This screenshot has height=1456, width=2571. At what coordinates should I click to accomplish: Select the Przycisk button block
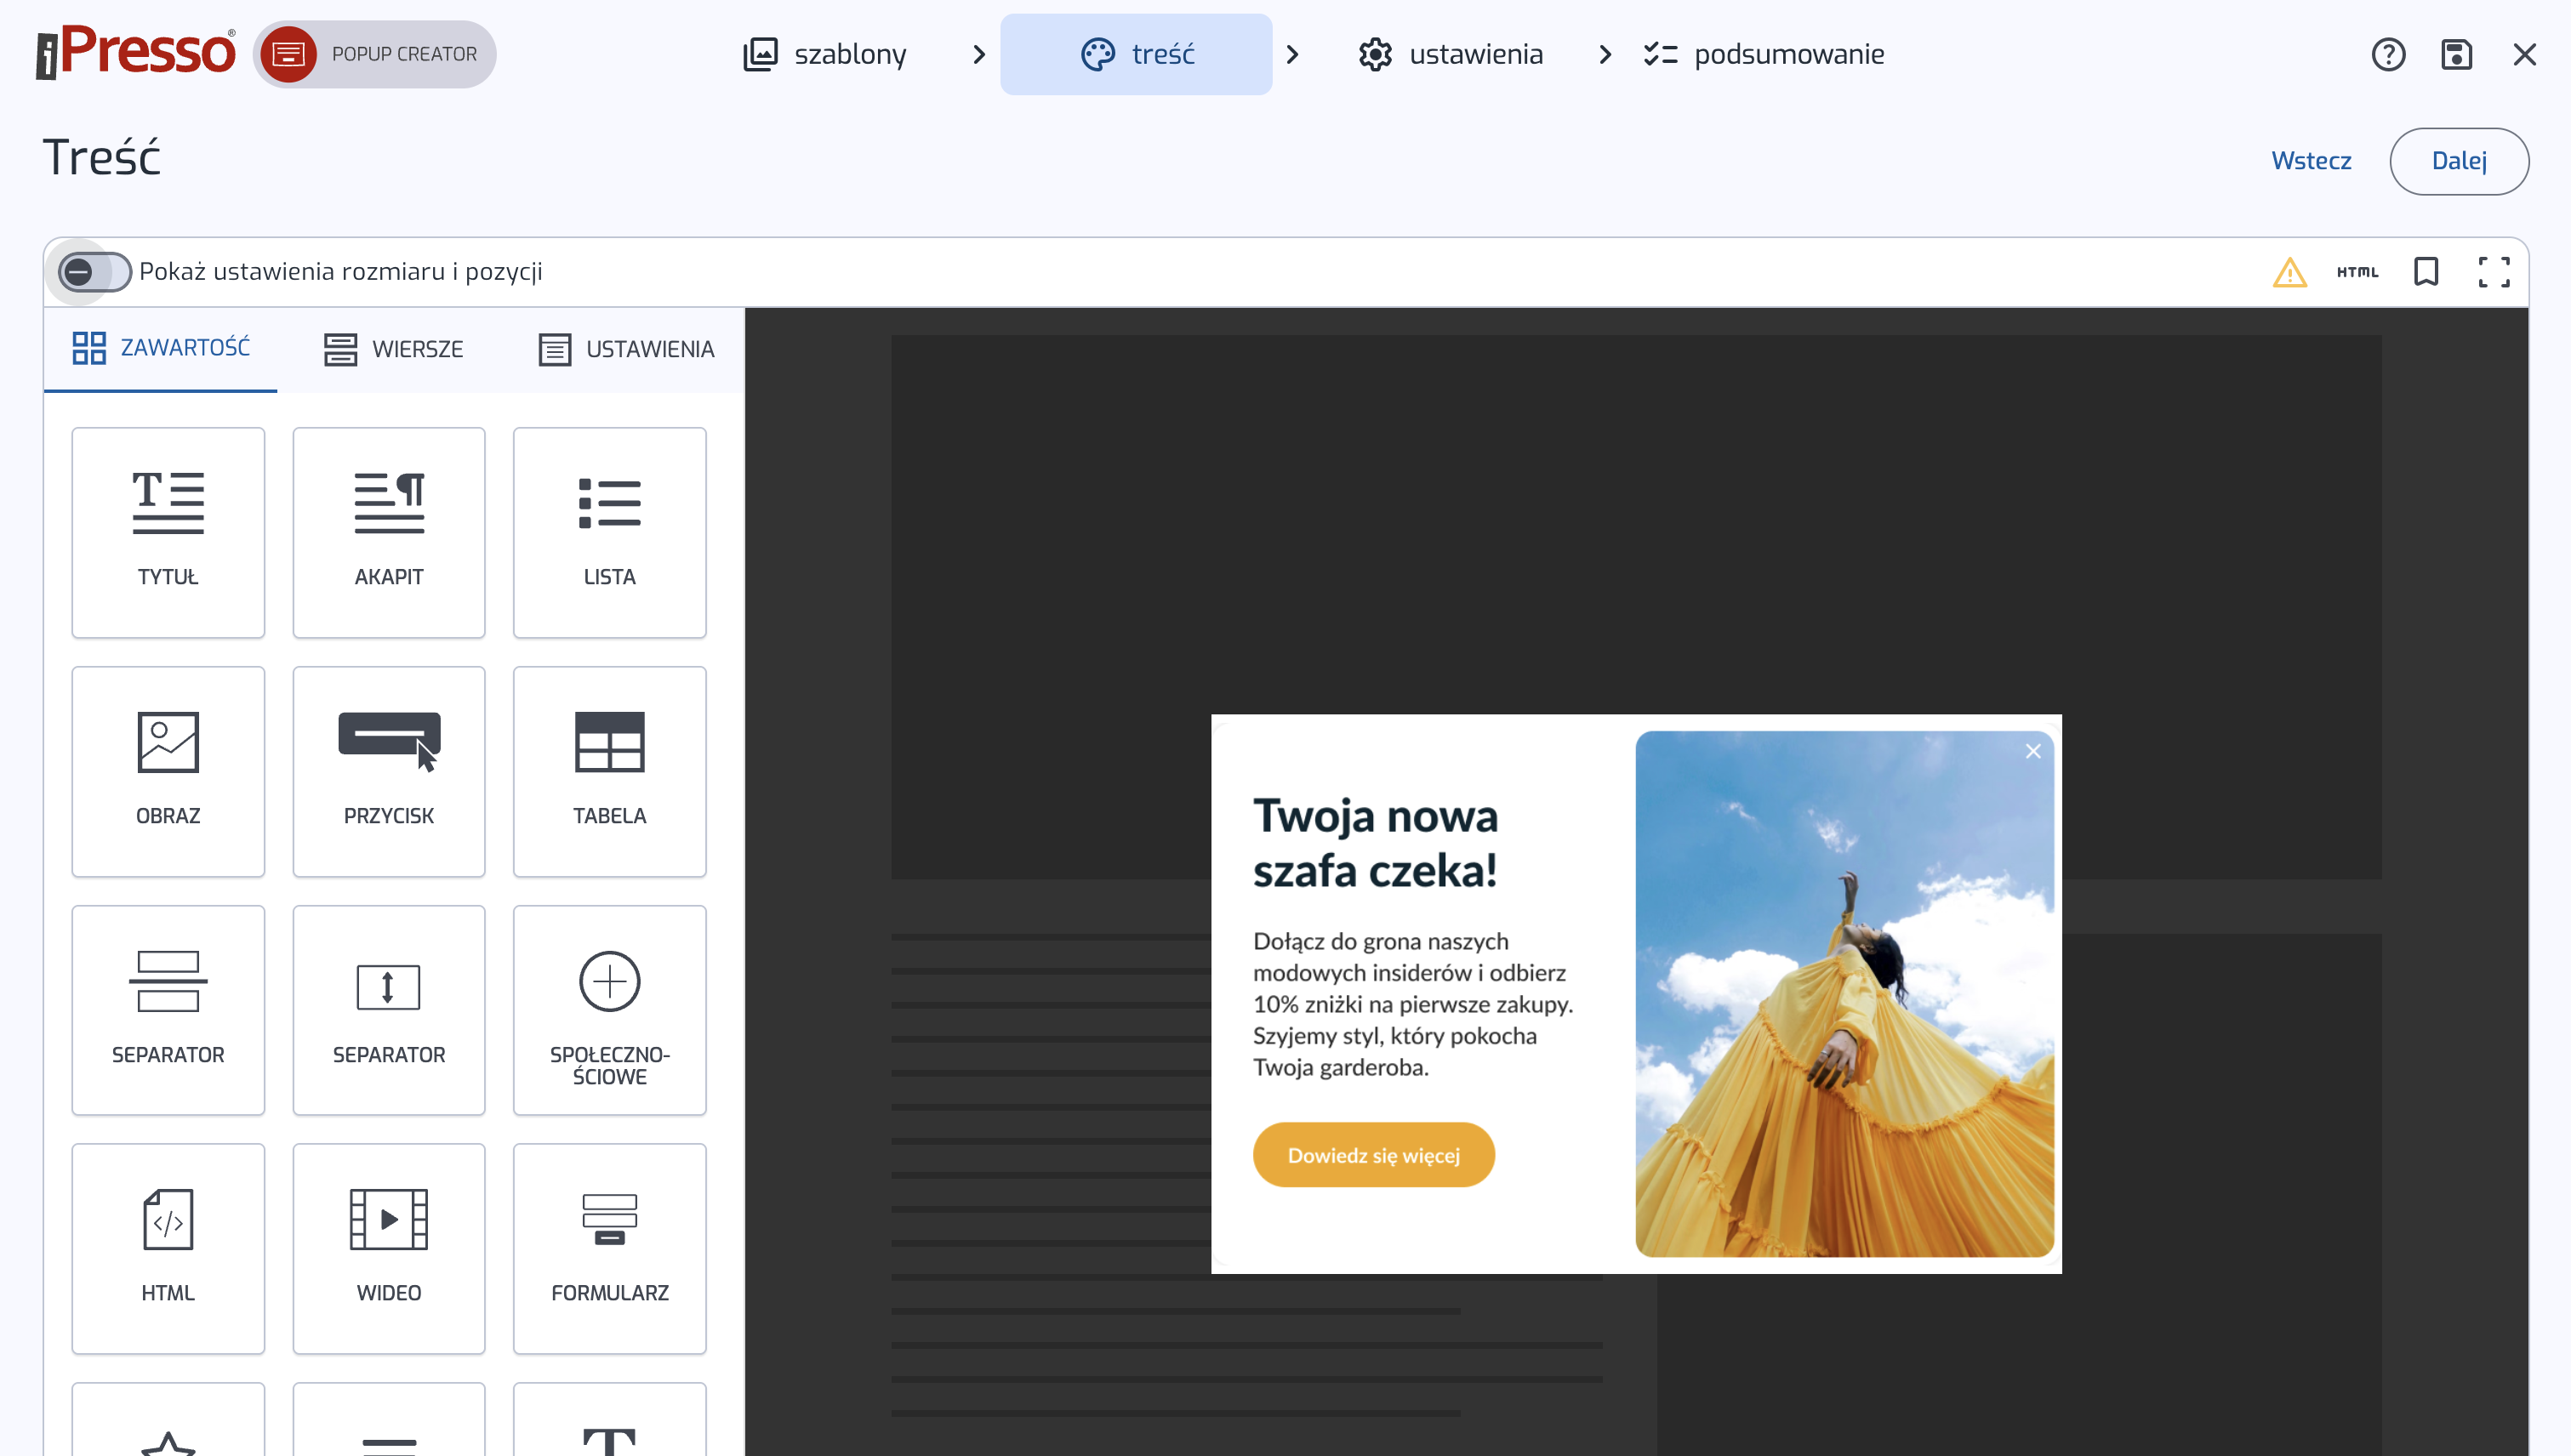coord(388,771)
